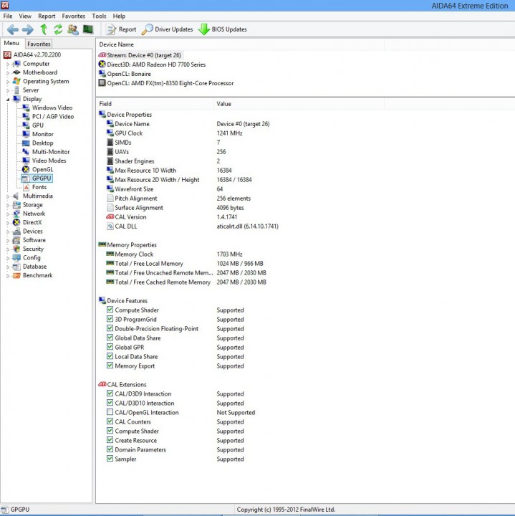
Task: Select the Multi-Monitor tree icon
Action: pos(26,152)
